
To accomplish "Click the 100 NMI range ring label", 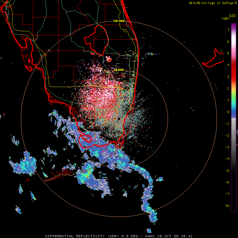I will [x=119, y=21].
